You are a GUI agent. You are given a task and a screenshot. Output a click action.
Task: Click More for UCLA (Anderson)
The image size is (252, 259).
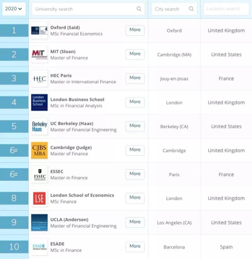135,222
